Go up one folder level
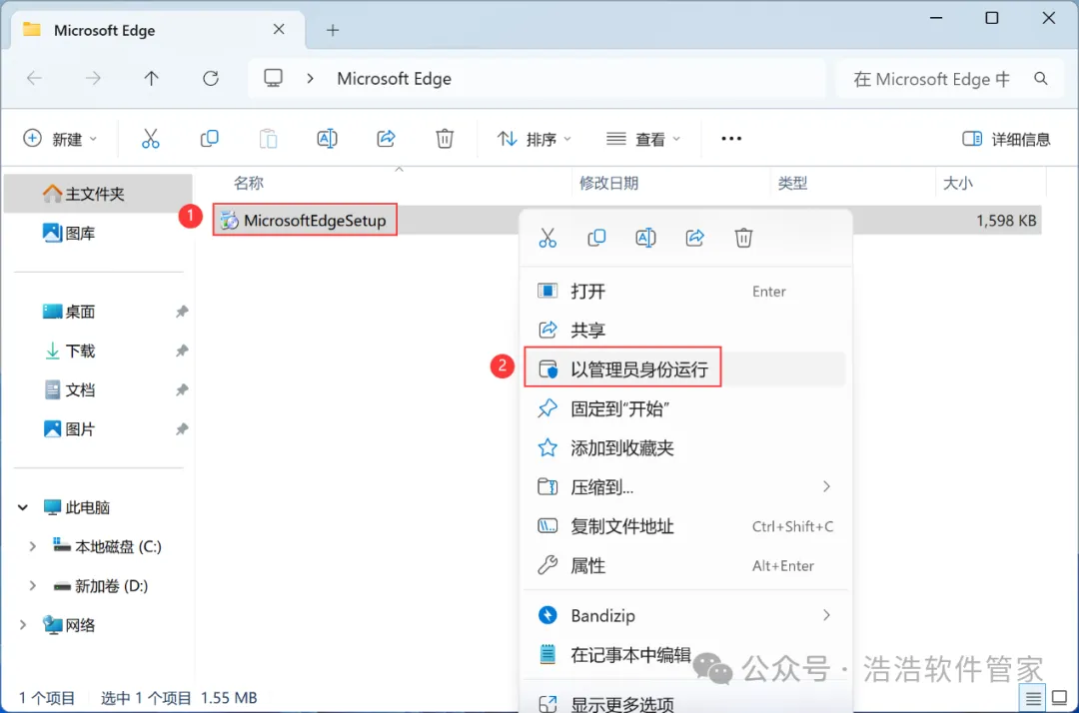 pos(152,78)
